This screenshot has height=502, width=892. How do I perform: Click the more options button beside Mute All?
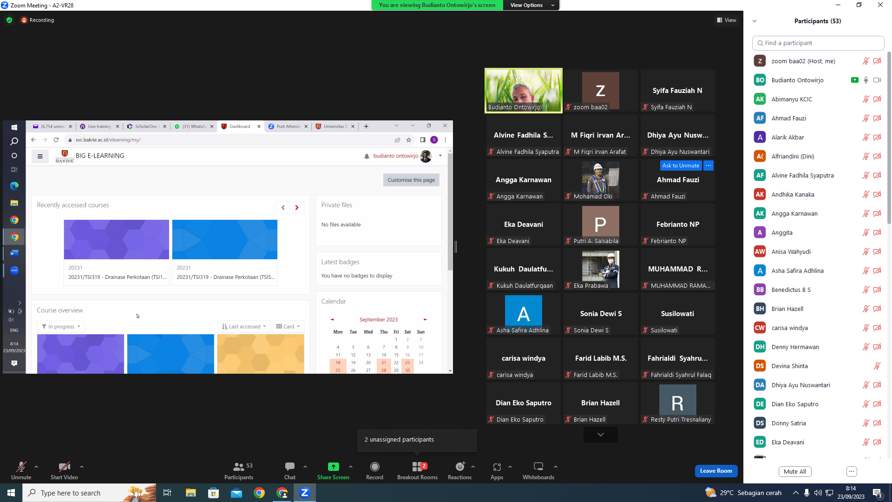(x=852, y=471)
